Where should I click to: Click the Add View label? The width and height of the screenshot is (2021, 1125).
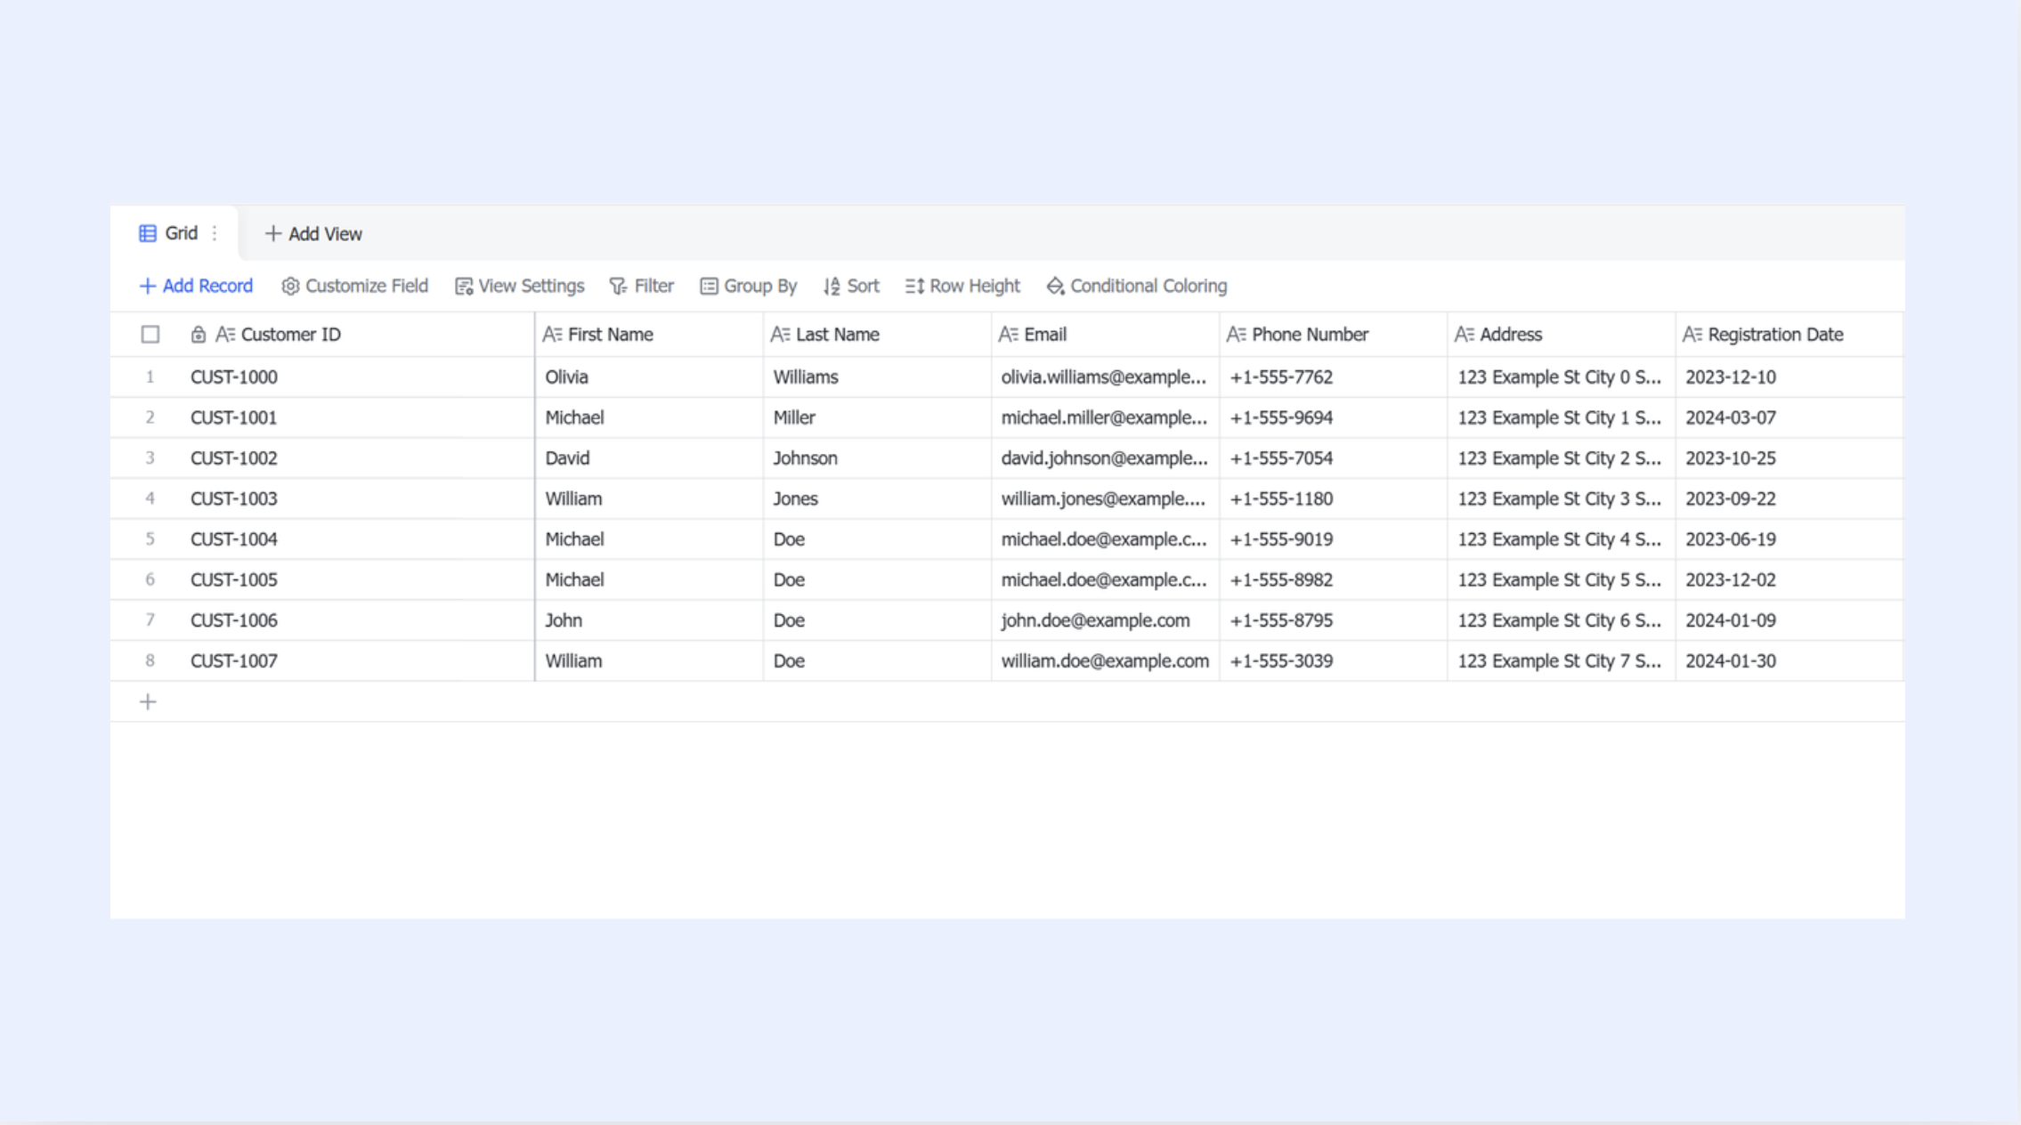(x=325, y=234)
